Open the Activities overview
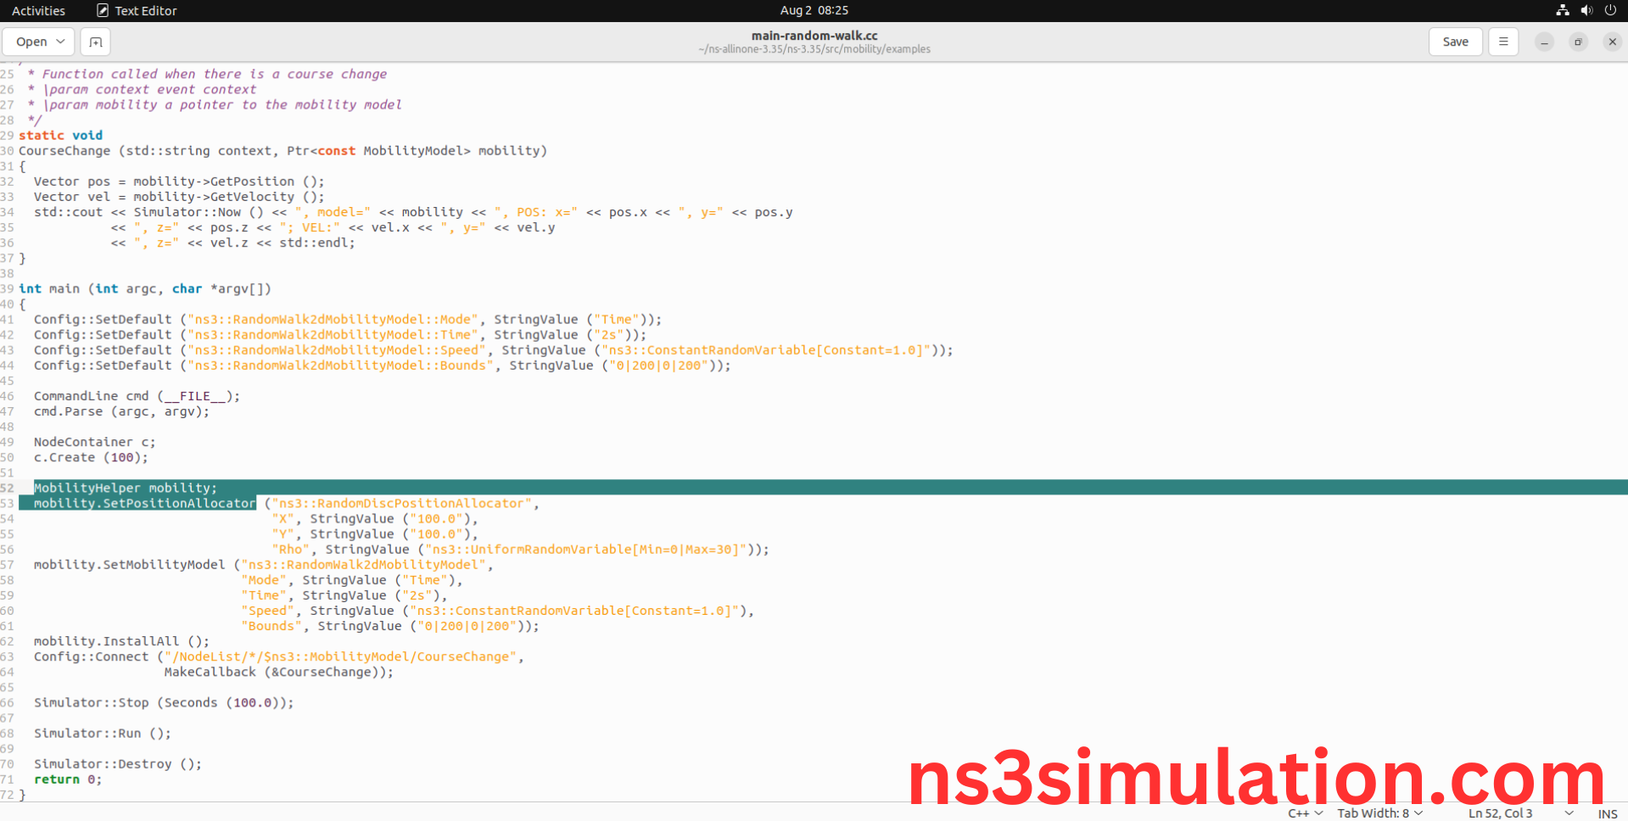 tap(38, 10)
